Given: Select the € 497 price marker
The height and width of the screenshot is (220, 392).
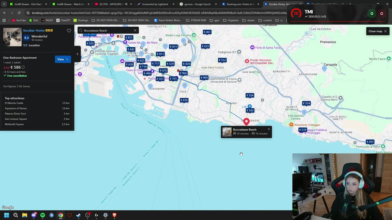Looking at the screenshot, I should click(x=370, y=142).
